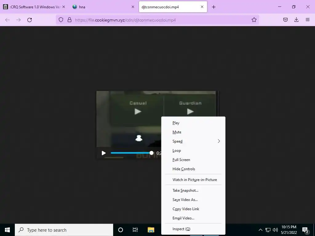Click the taskbar search box
Screen dimensions: 315x236
[x=64, y=230]
